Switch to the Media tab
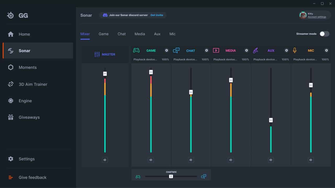This screenshot has height=188, width=335. (x=140, y=34)
